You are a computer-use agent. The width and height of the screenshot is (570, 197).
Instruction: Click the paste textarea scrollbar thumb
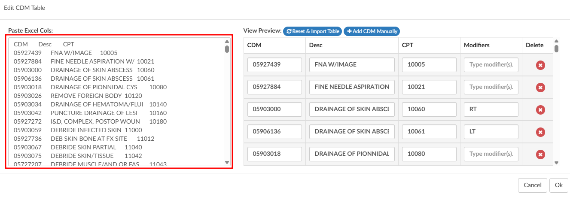point(227,48)
